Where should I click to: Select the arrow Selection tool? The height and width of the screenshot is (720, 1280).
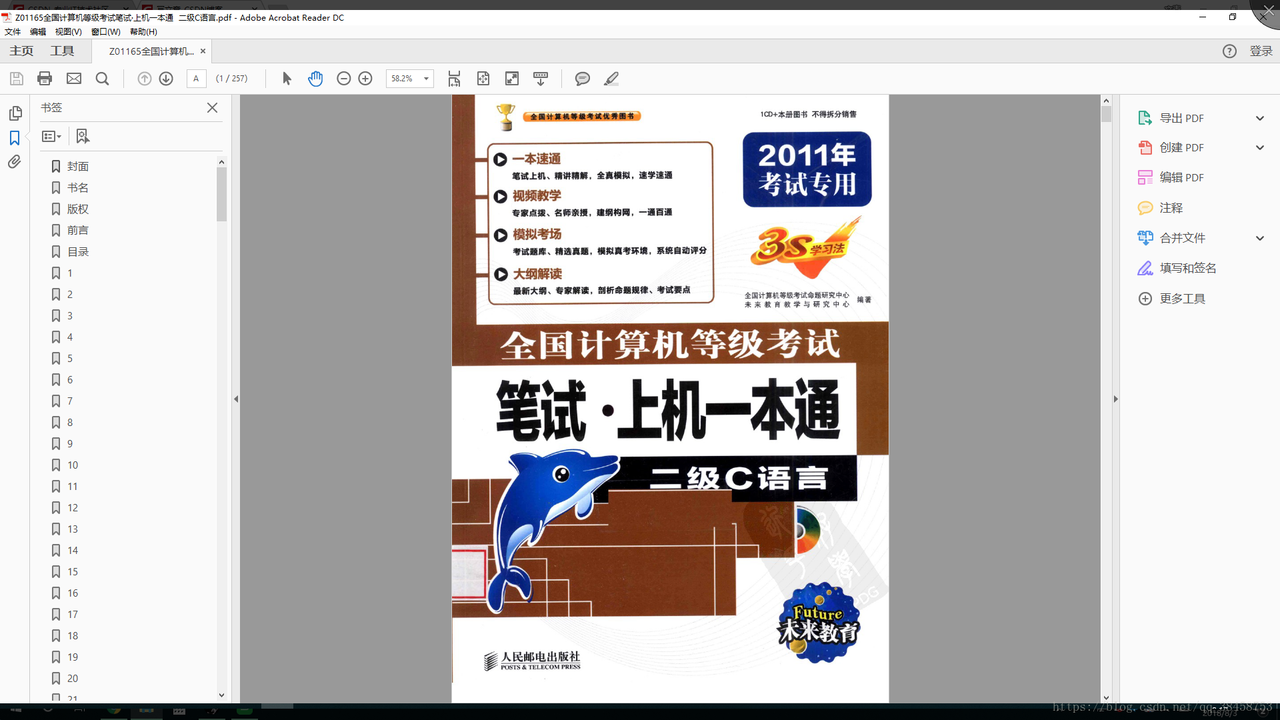(x=287, y=79)
